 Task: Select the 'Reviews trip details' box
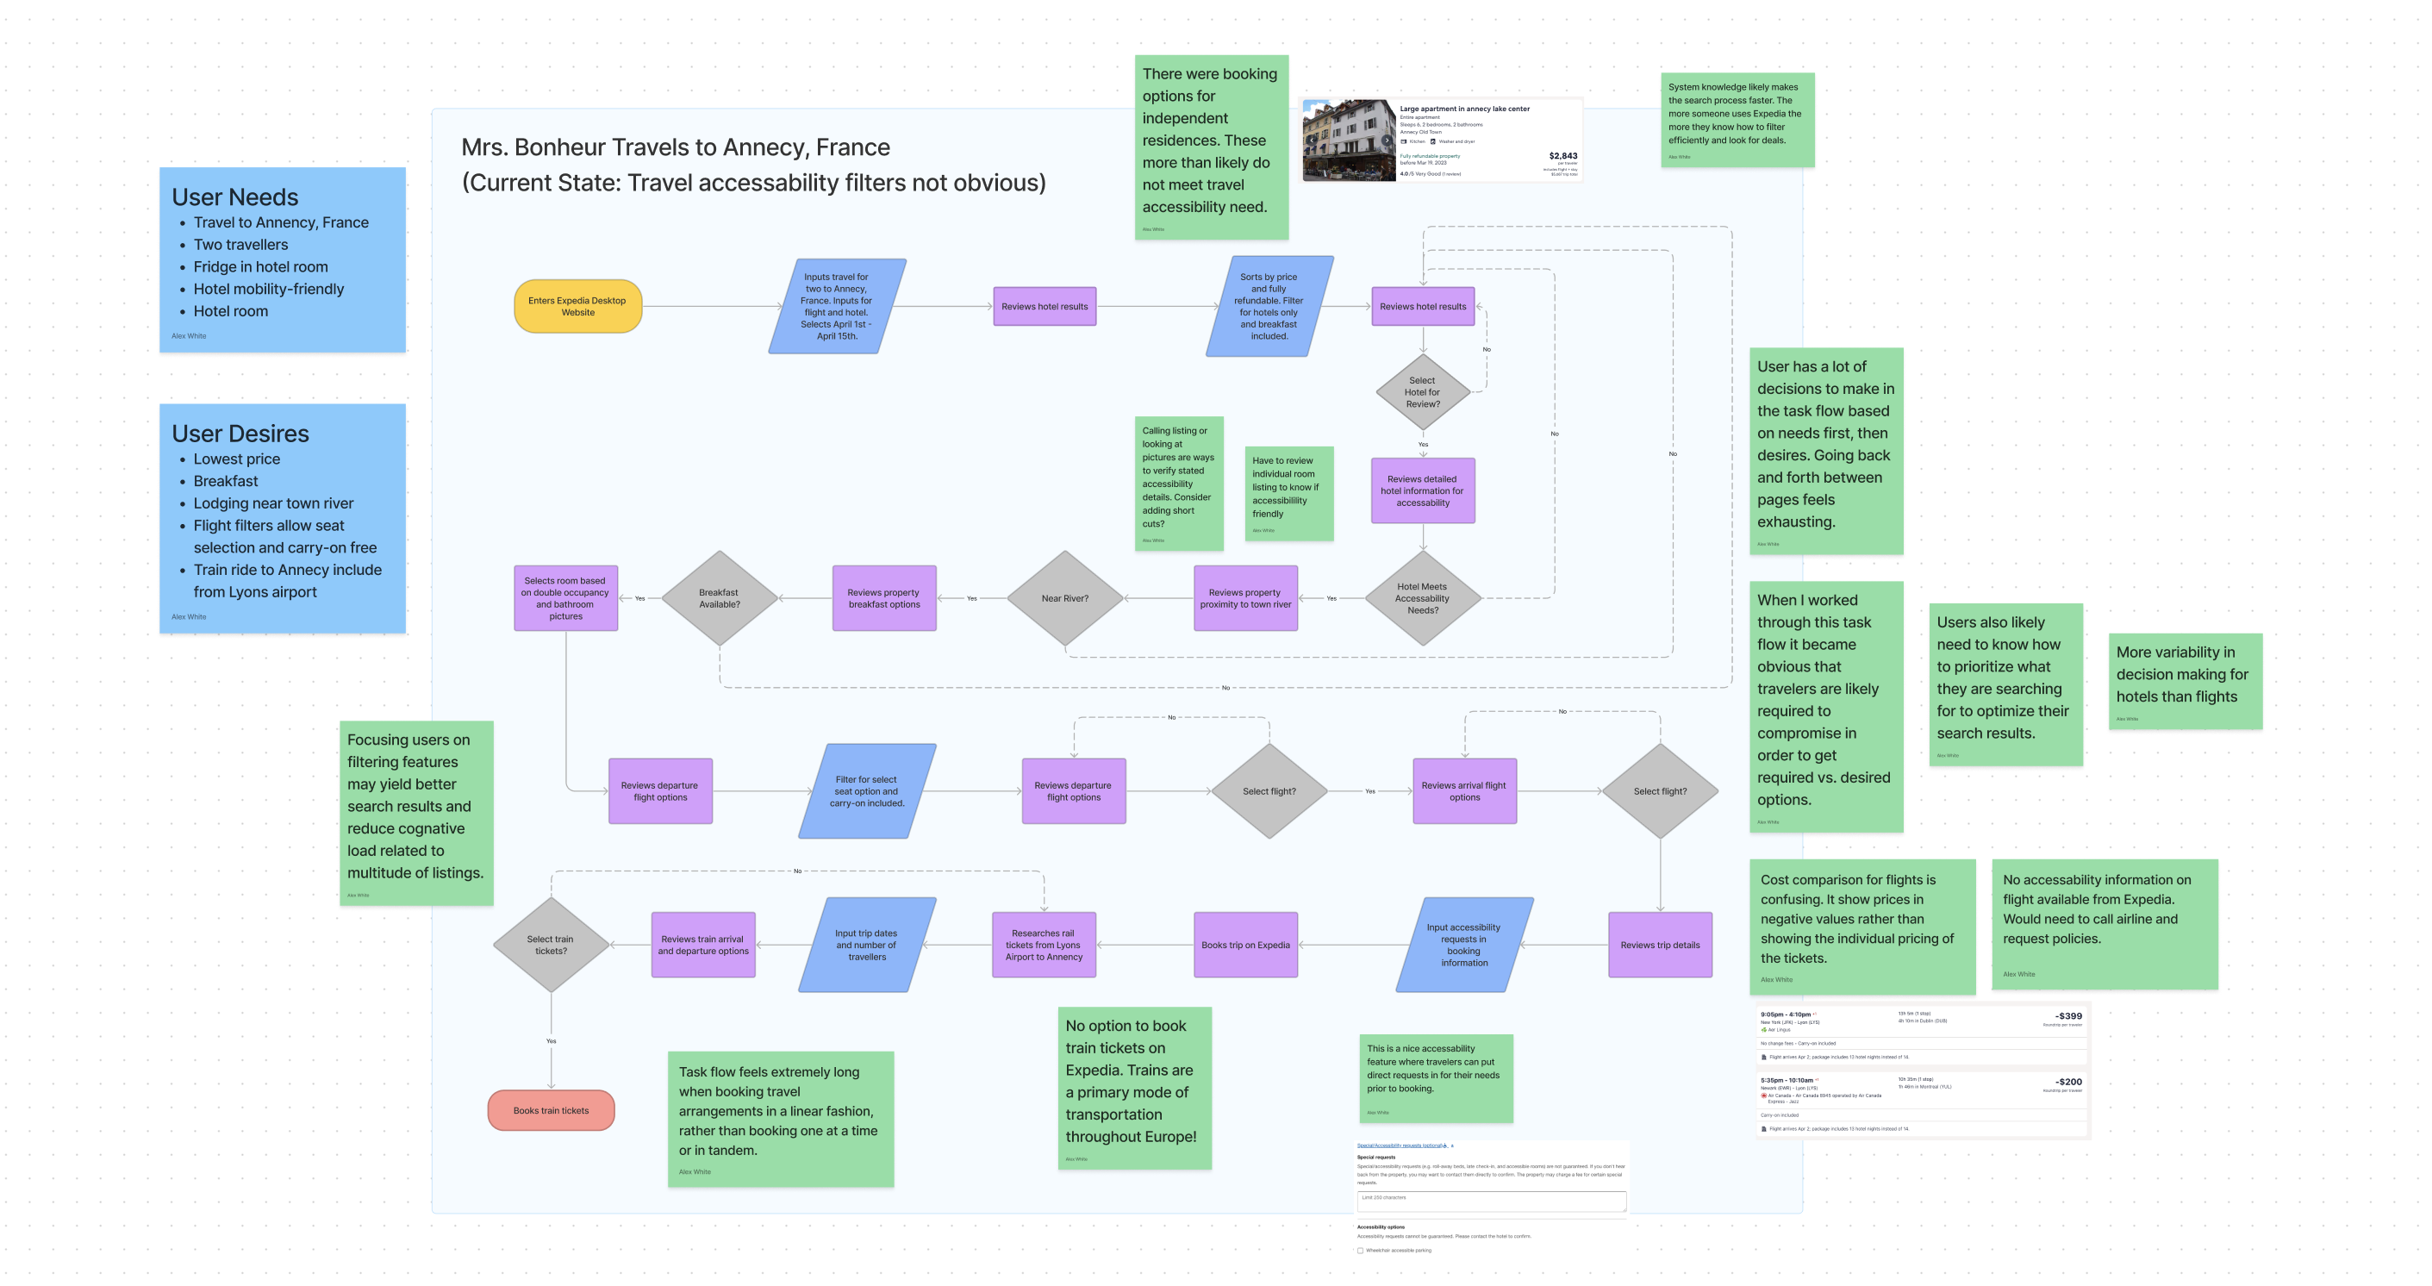(x=1660, y=946)
